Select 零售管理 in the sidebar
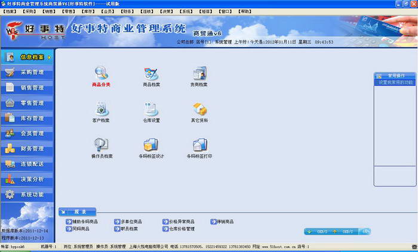This screenshot has width=418, height=252. tap(27, 103)
